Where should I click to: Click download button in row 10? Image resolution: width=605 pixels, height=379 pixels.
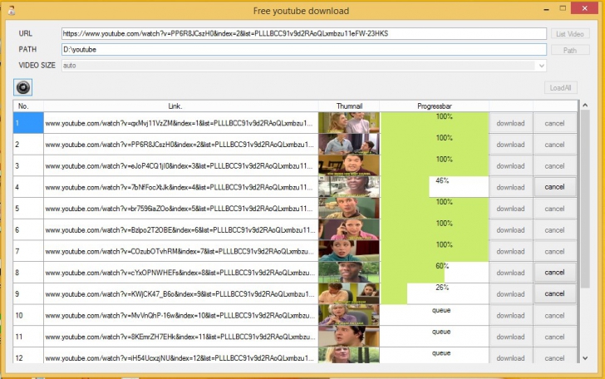click(x=510, y=315)
